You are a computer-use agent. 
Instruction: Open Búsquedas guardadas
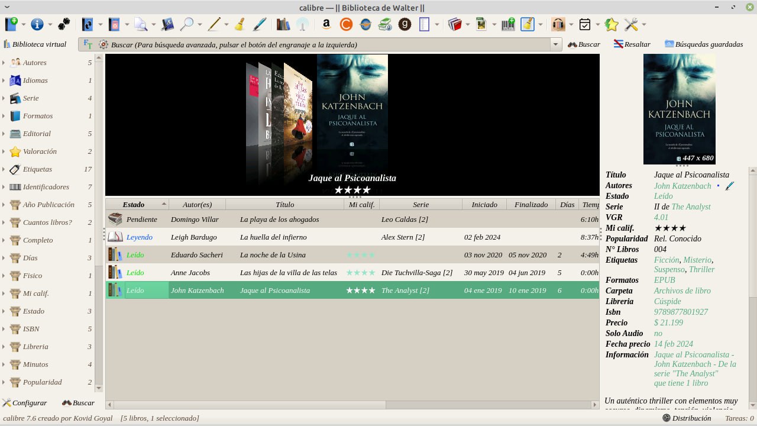point(704,44)
